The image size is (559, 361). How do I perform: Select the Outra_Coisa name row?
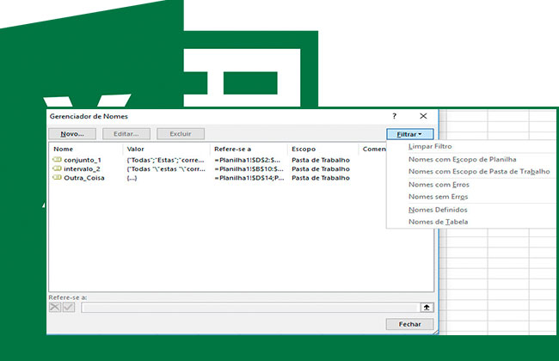[x=218, y=178]
